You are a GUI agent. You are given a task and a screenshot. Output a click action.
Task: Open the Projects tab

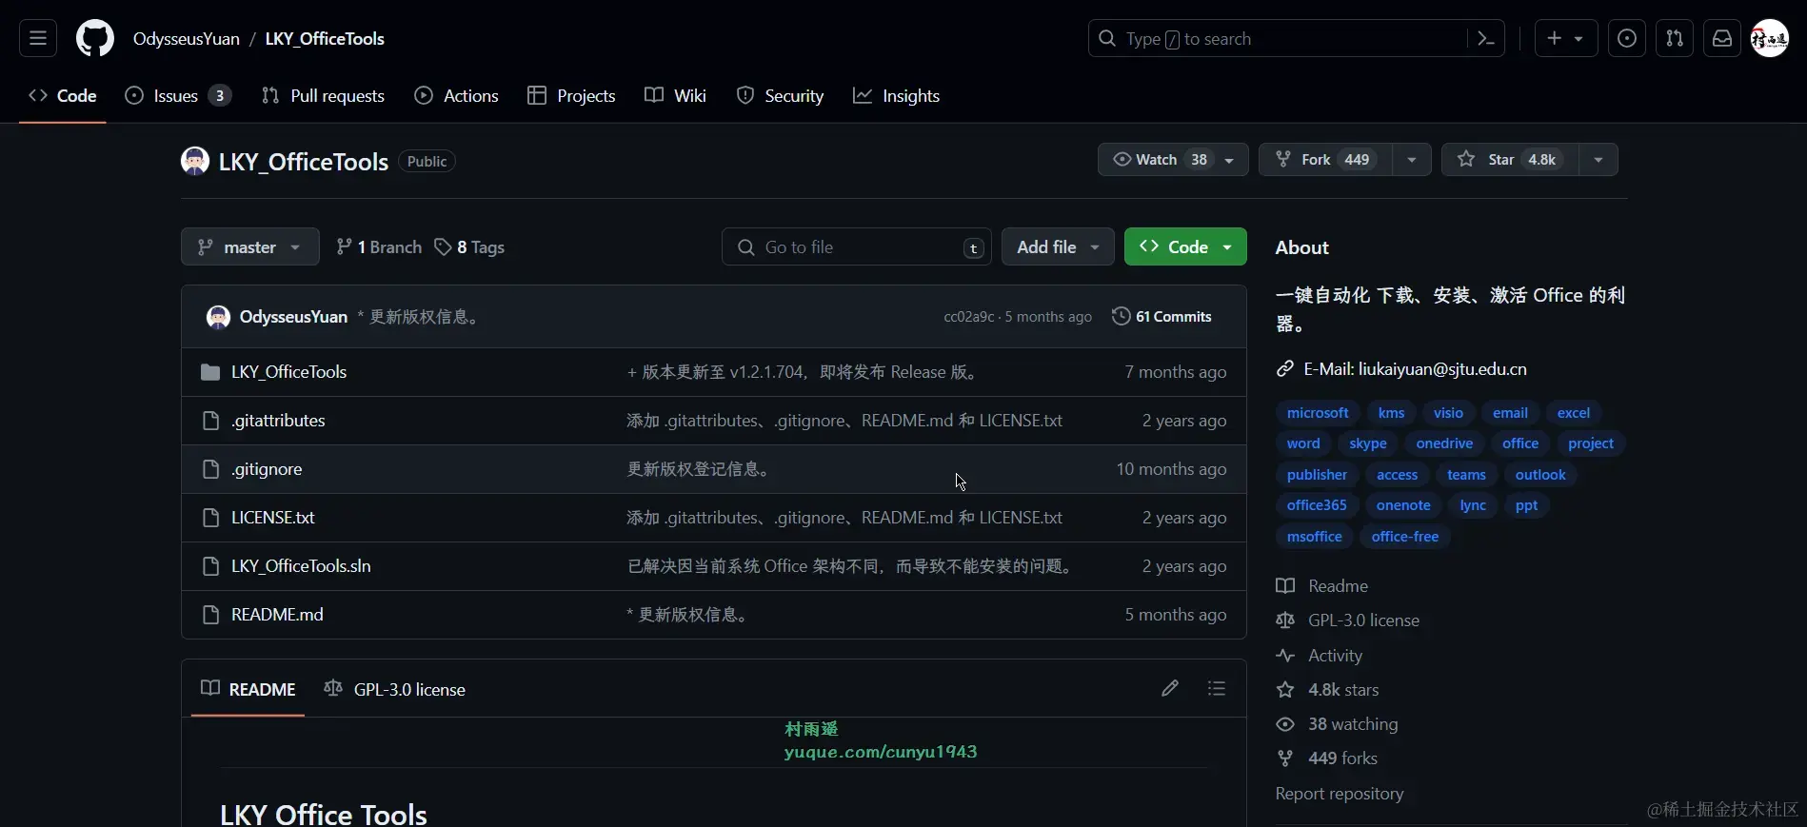tap(571, 96)
